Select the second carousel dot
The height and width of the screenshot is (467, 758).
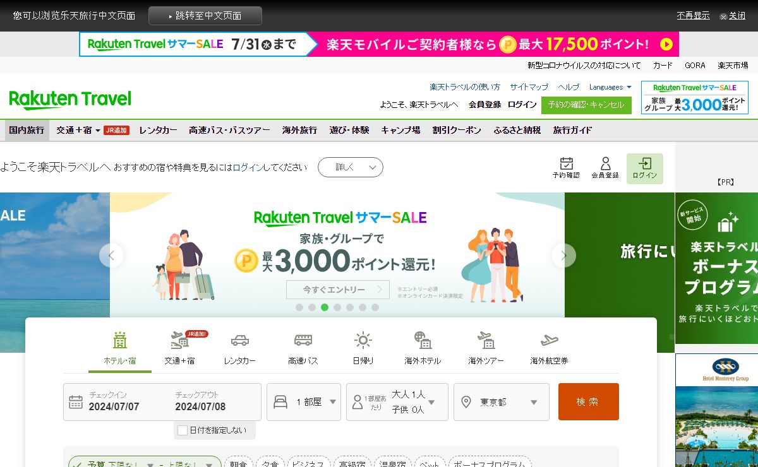point(312,307)
